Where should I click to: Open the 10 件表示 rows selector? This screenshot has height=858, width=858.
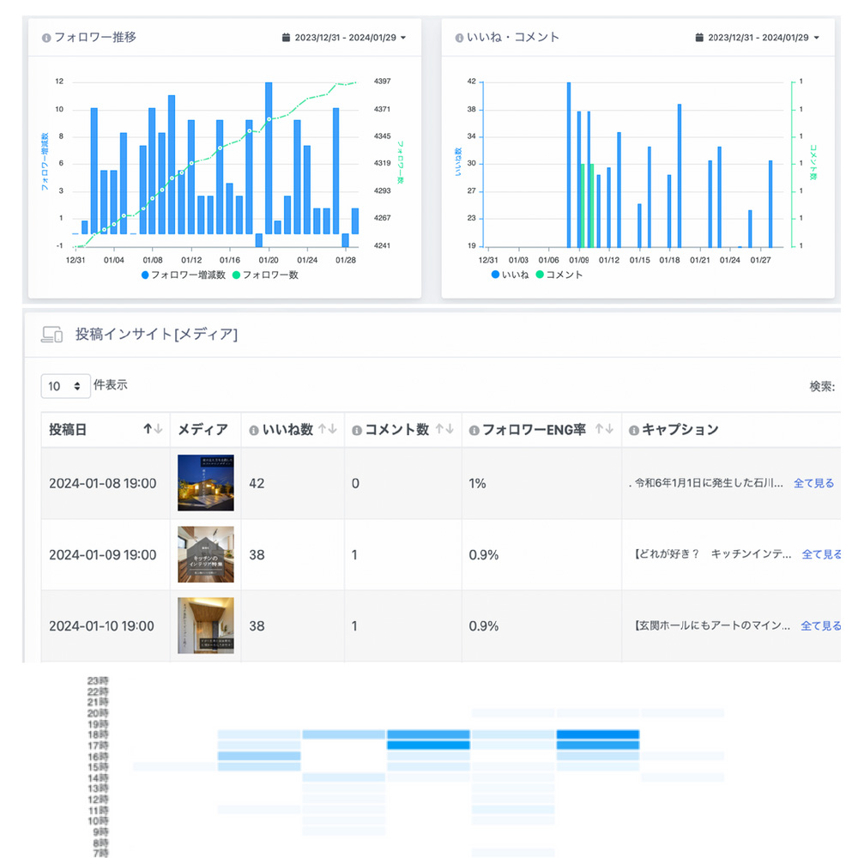pos(65,386)
